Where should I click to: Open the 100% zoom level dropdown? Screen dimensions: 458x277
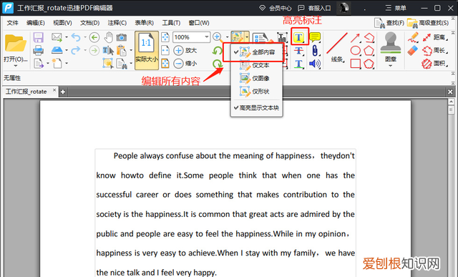click(207, 37)
